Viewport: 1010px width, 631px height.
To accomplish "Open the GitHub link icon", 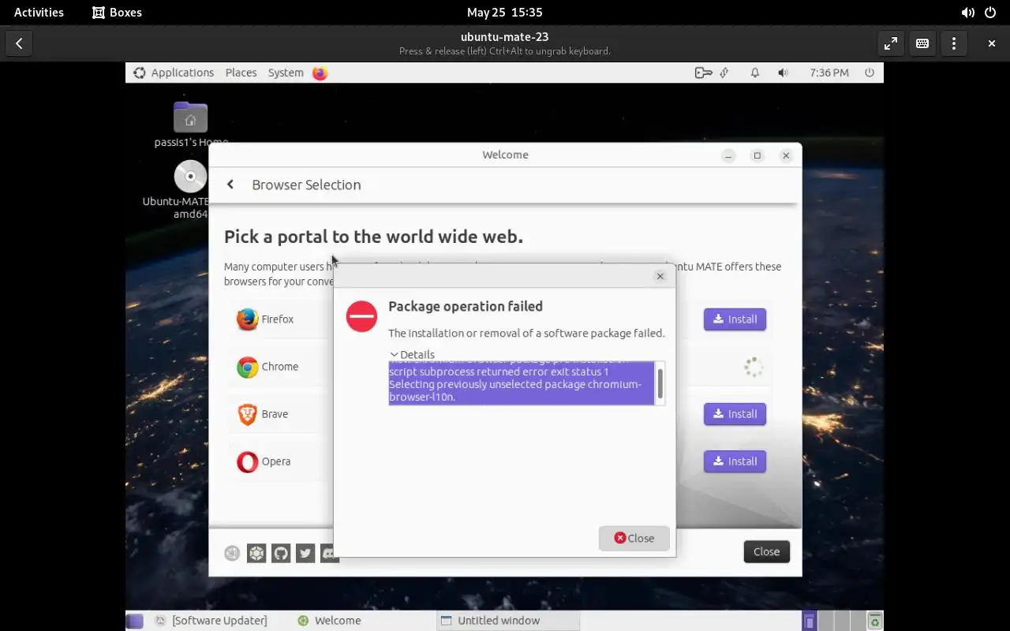I will [281, 553].
